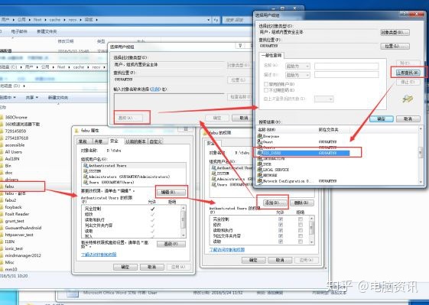The height and width of the screenshot is (305, 429).
Task: Open the Description 'starts with' dropdown
Action: (x=297, y=75)
